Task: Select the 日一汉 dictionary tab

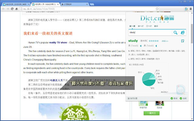Action: 149,26
